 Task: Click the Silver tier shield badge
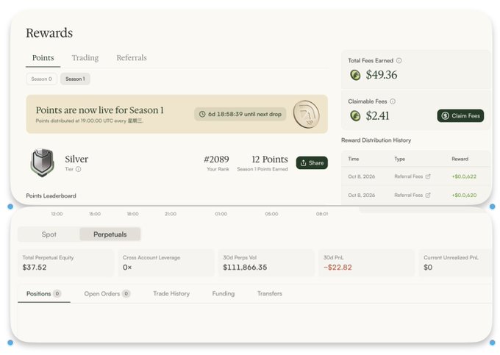42,162
